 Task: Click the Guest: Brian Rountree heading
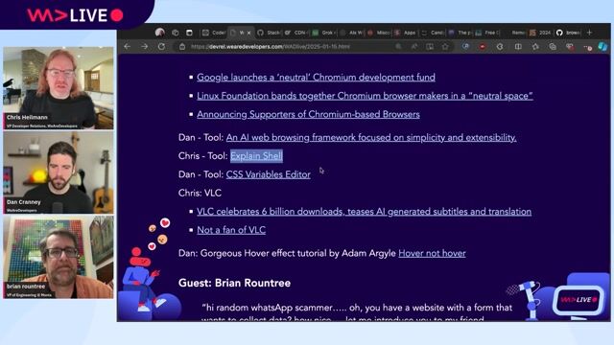(234, 283)
